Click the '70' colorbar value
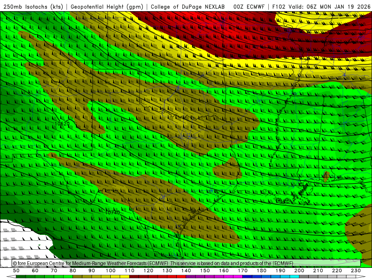 54,271
